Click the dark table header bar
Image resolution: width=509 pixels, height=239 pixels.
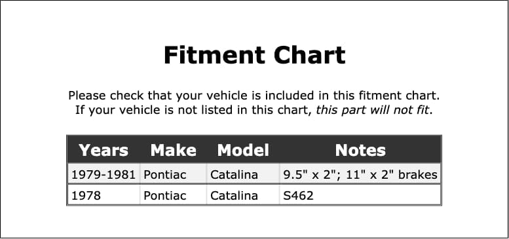[254, 149]
